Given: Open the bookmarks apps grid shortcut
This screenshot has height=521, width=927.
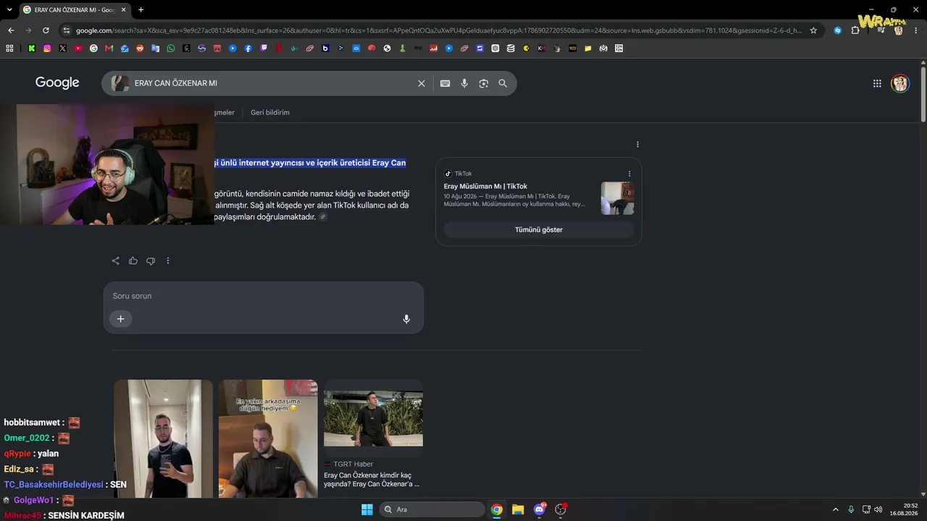Looking at the screenshot, I should (9, 48).
